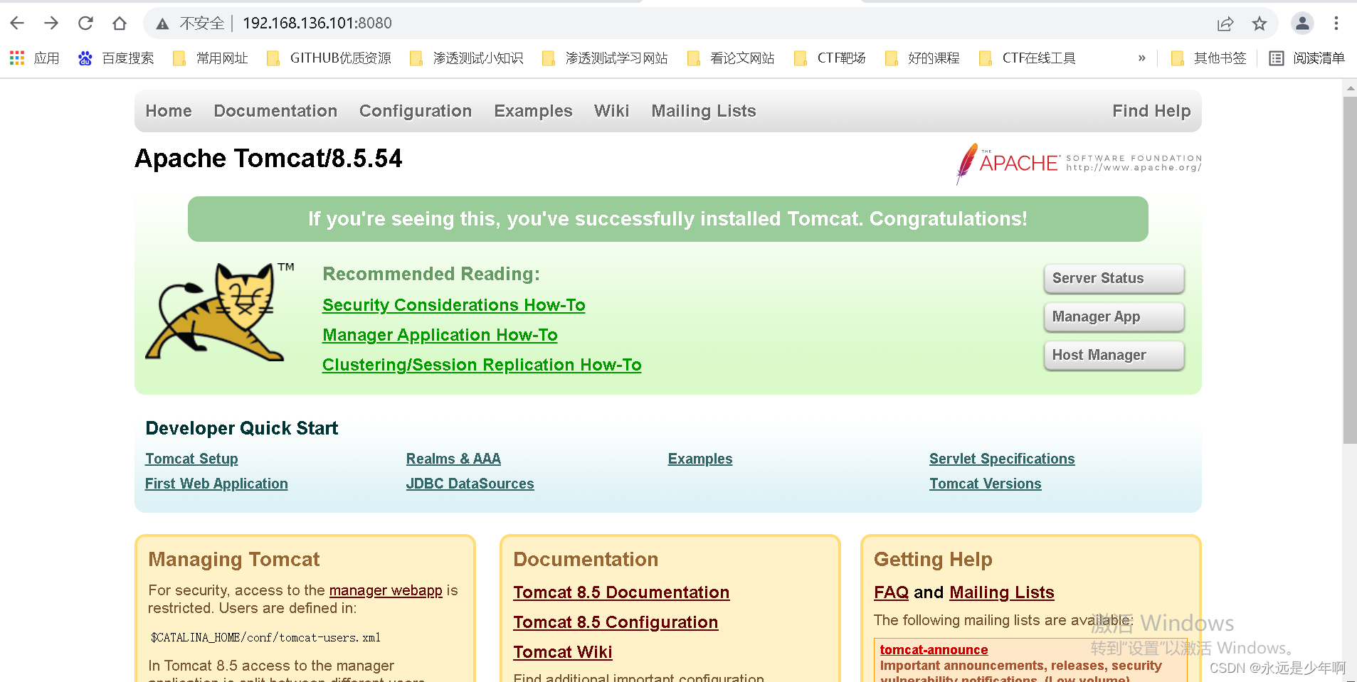1357x682 pixels.
Task: Open the Tomcat Versions link
Action: [x=986, y=484]
